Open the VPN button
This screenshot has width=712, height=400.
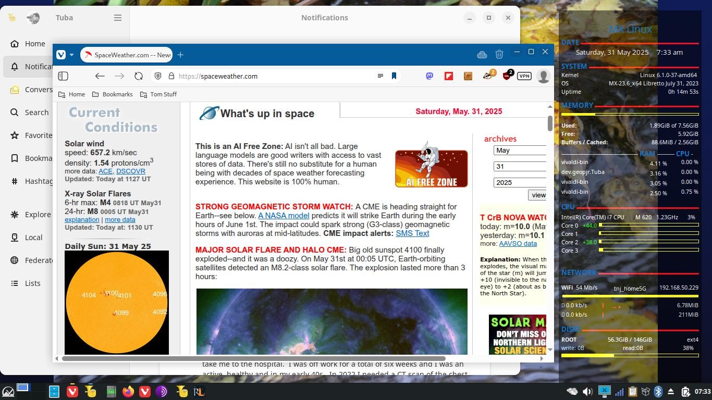click(x=524, y=76)
